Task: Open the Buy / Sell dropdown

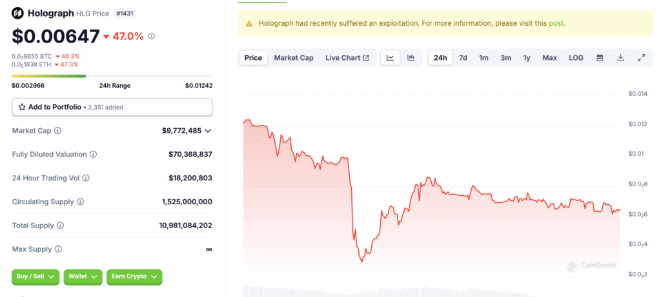Action: 36,277
